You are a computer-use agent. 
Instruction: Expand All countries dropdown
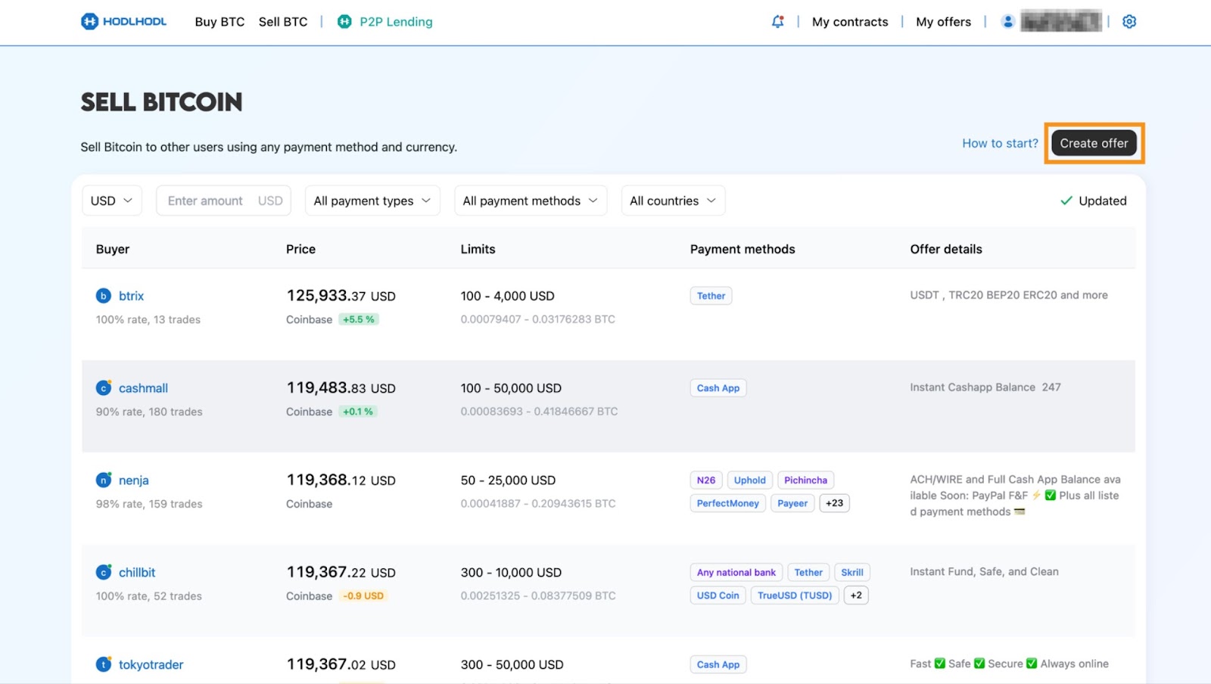674,201
